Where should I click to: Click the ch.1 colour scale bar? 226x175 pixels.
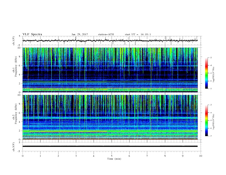click(x=206, y=73)
